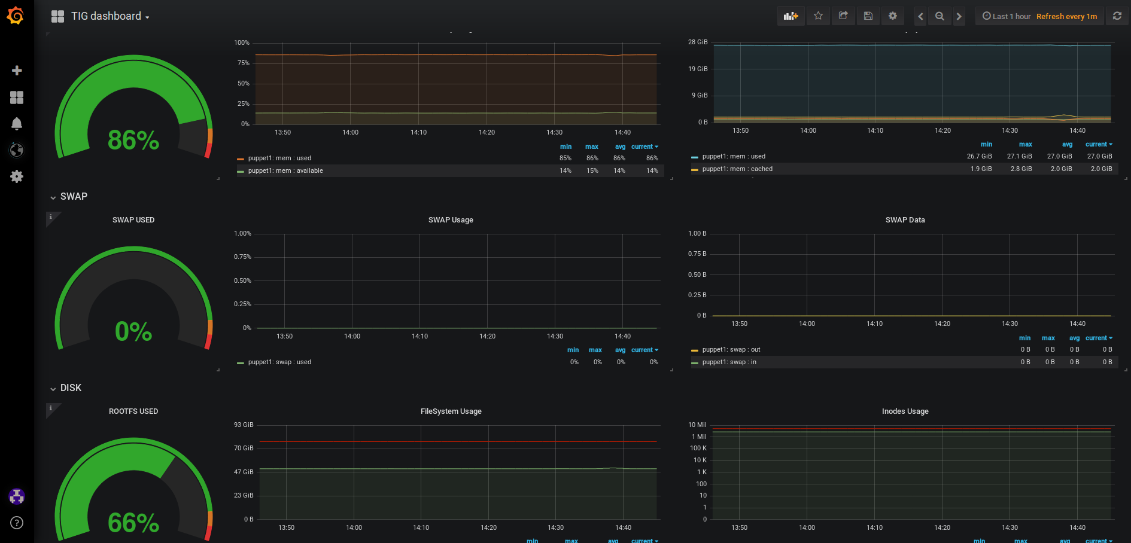This screenshot has width=1131, height=543.
Task: Open the Inodes Usage panel title menu
Action: [905, 411]
